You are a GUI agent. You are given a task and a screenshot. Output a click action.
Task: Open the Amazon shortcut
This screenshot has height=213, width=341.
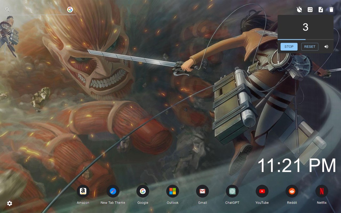[83, 195]
